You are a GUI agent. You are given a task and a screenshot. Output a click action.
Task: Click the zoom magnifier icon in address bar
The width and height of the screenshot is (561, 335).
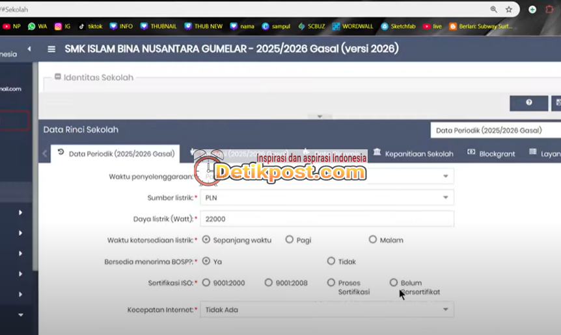pos(494,9)
